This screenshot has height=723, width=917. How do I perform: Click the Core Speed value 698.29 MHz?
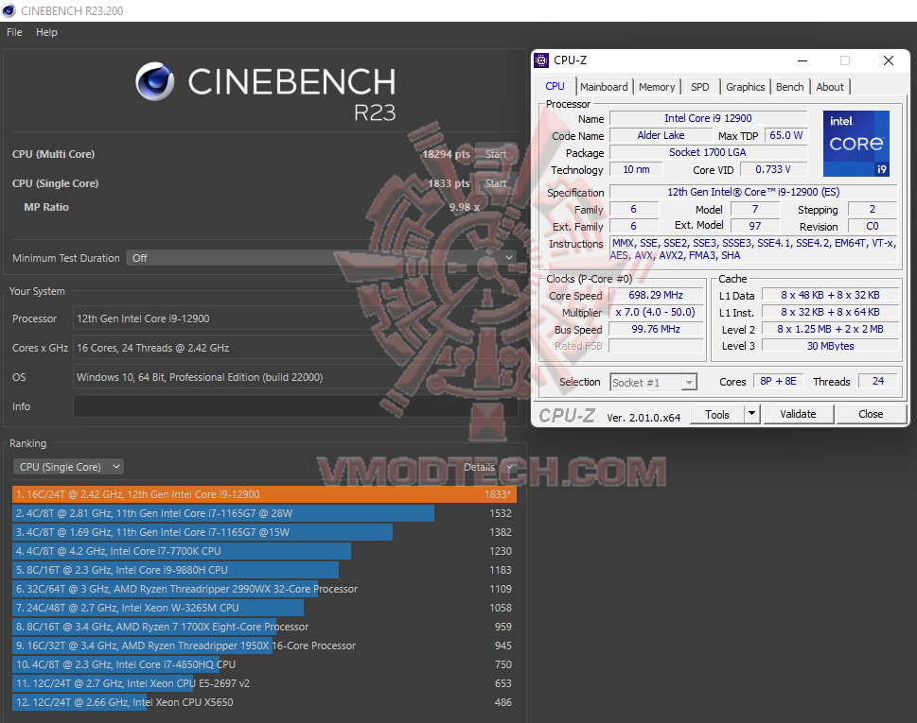pyautogui.click(x=656, y=295)
